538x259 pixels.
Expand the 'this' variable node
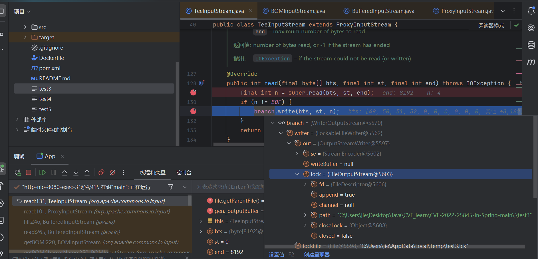tap(201, 221)
